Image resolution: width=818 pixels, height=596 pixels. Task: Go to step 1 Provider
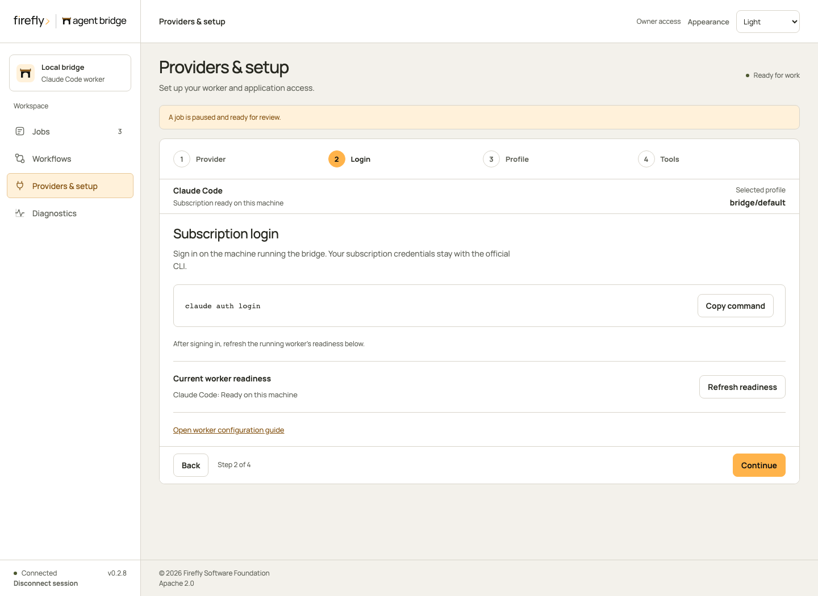point(199,160)
